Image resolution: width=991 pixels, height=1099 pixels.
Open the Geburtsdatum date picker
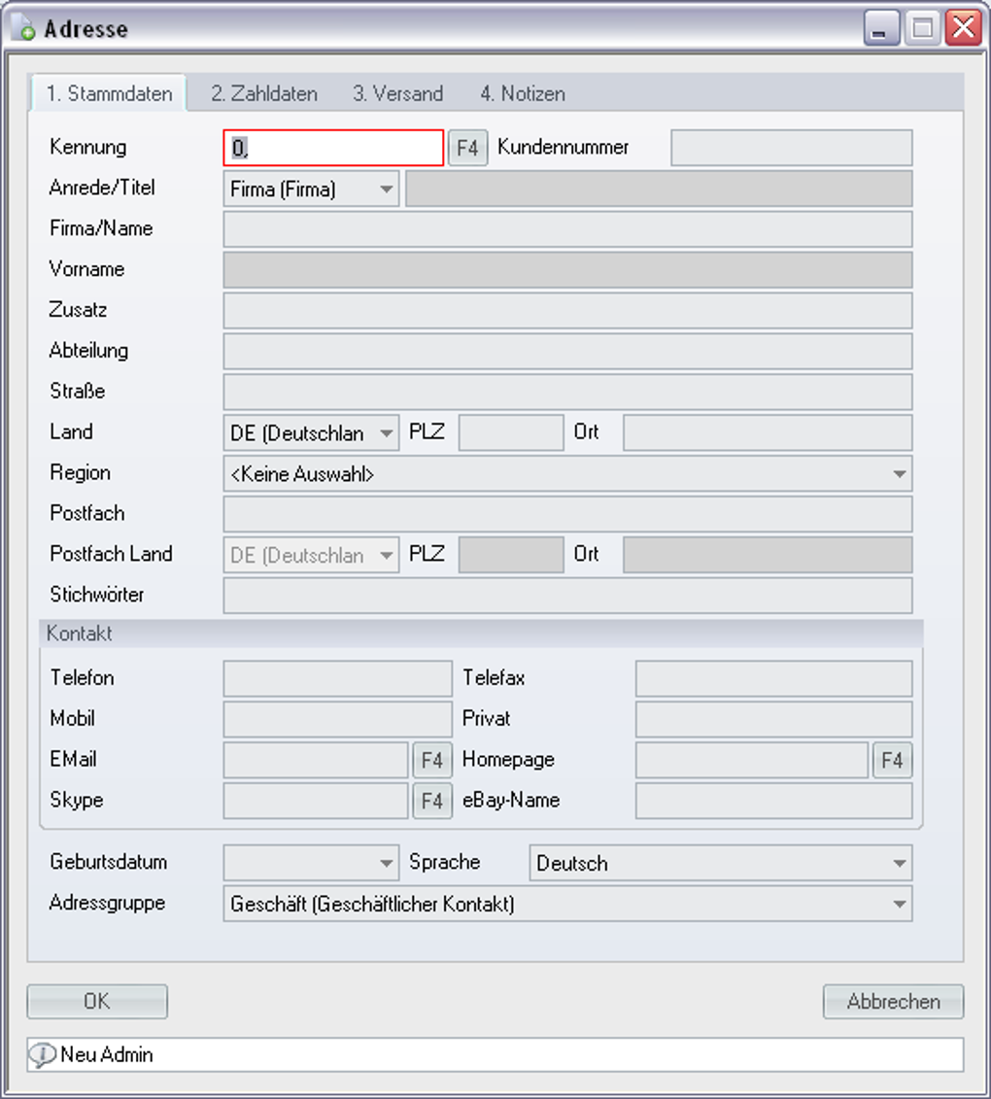[387, 863]
